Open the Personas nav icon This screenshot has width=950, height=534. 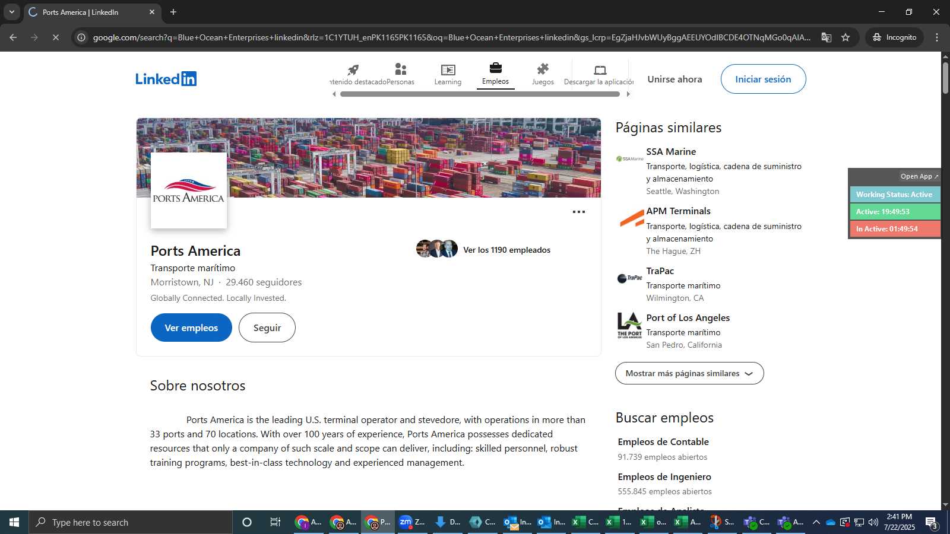pyautogui.click(x=401, y=75)
